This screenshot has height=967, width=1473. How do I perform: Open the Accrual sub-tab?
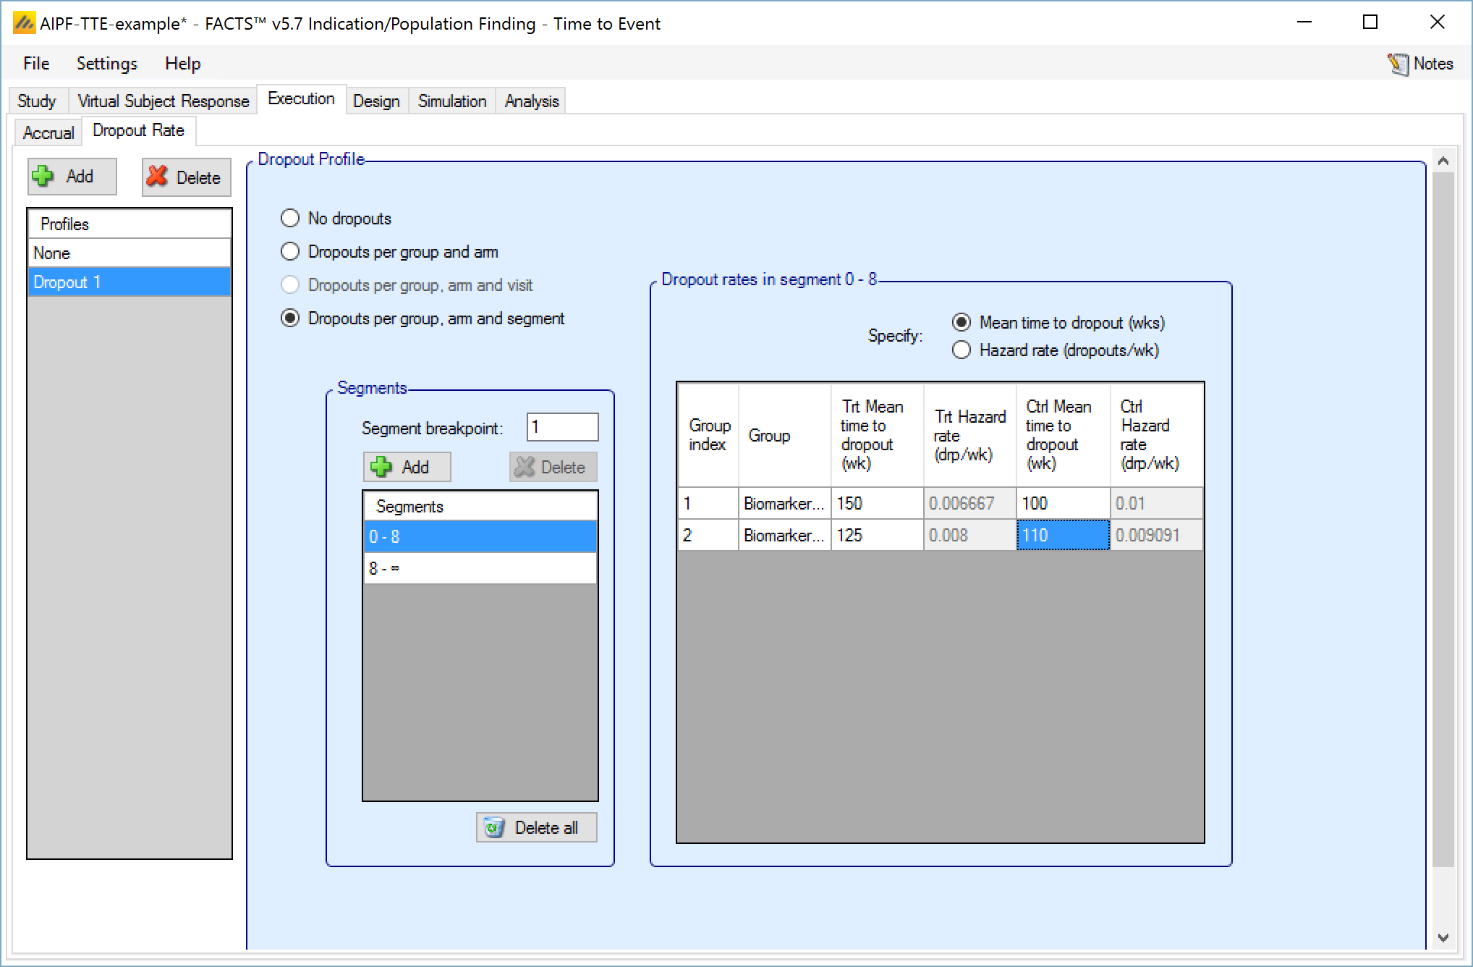point(48,132)
